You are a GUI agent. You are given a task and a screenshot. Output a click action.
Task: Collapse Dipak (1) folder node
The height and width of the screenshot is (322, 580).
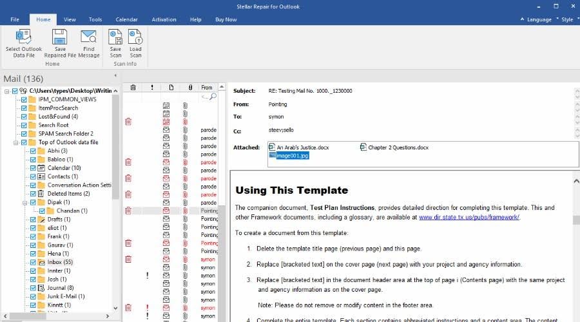(x=24, y=202)
